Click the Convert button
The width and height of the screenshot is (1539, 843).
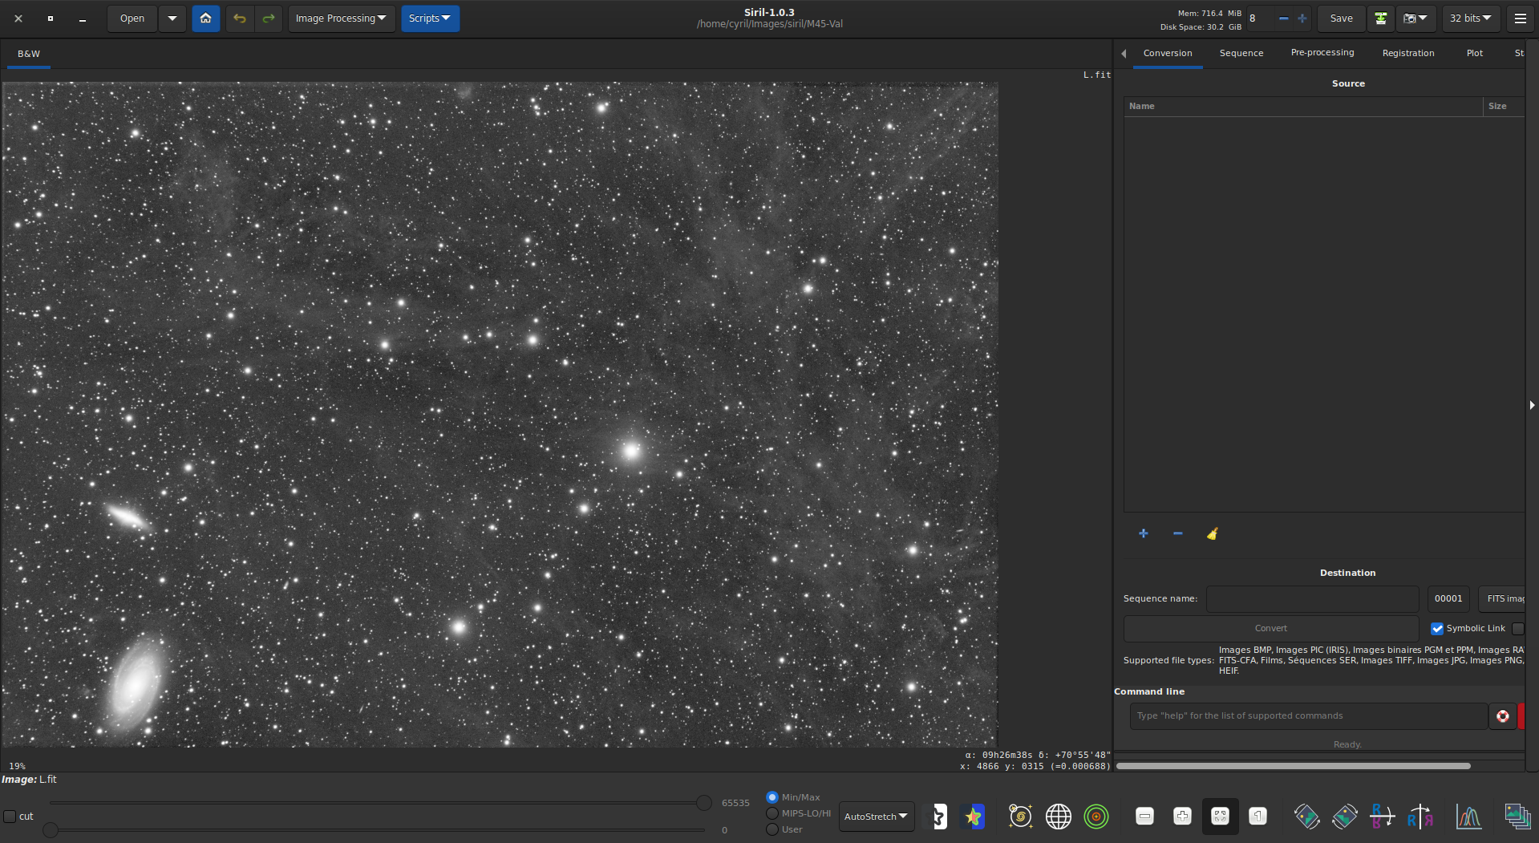1270,628
